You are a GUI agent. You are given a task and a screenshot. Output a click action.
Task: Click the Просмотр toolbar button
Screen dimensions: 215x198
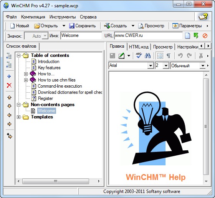coord(151,26)
